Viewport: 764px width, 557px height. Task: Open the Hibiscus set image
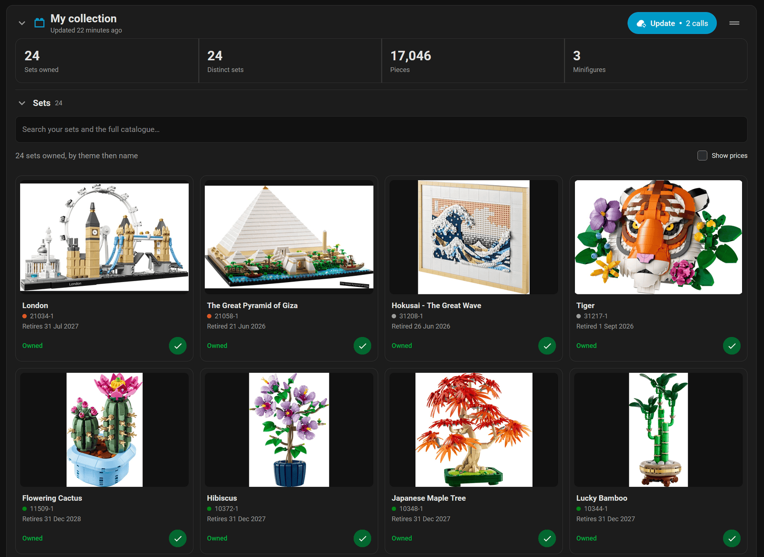pos(289,430)
